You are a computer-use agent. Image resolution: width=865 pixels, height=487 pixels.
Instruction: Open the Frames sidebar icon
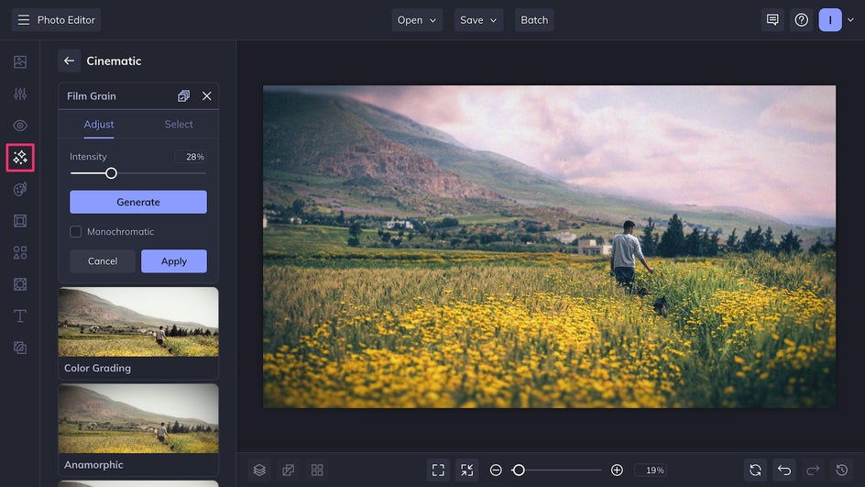point(20,221)
